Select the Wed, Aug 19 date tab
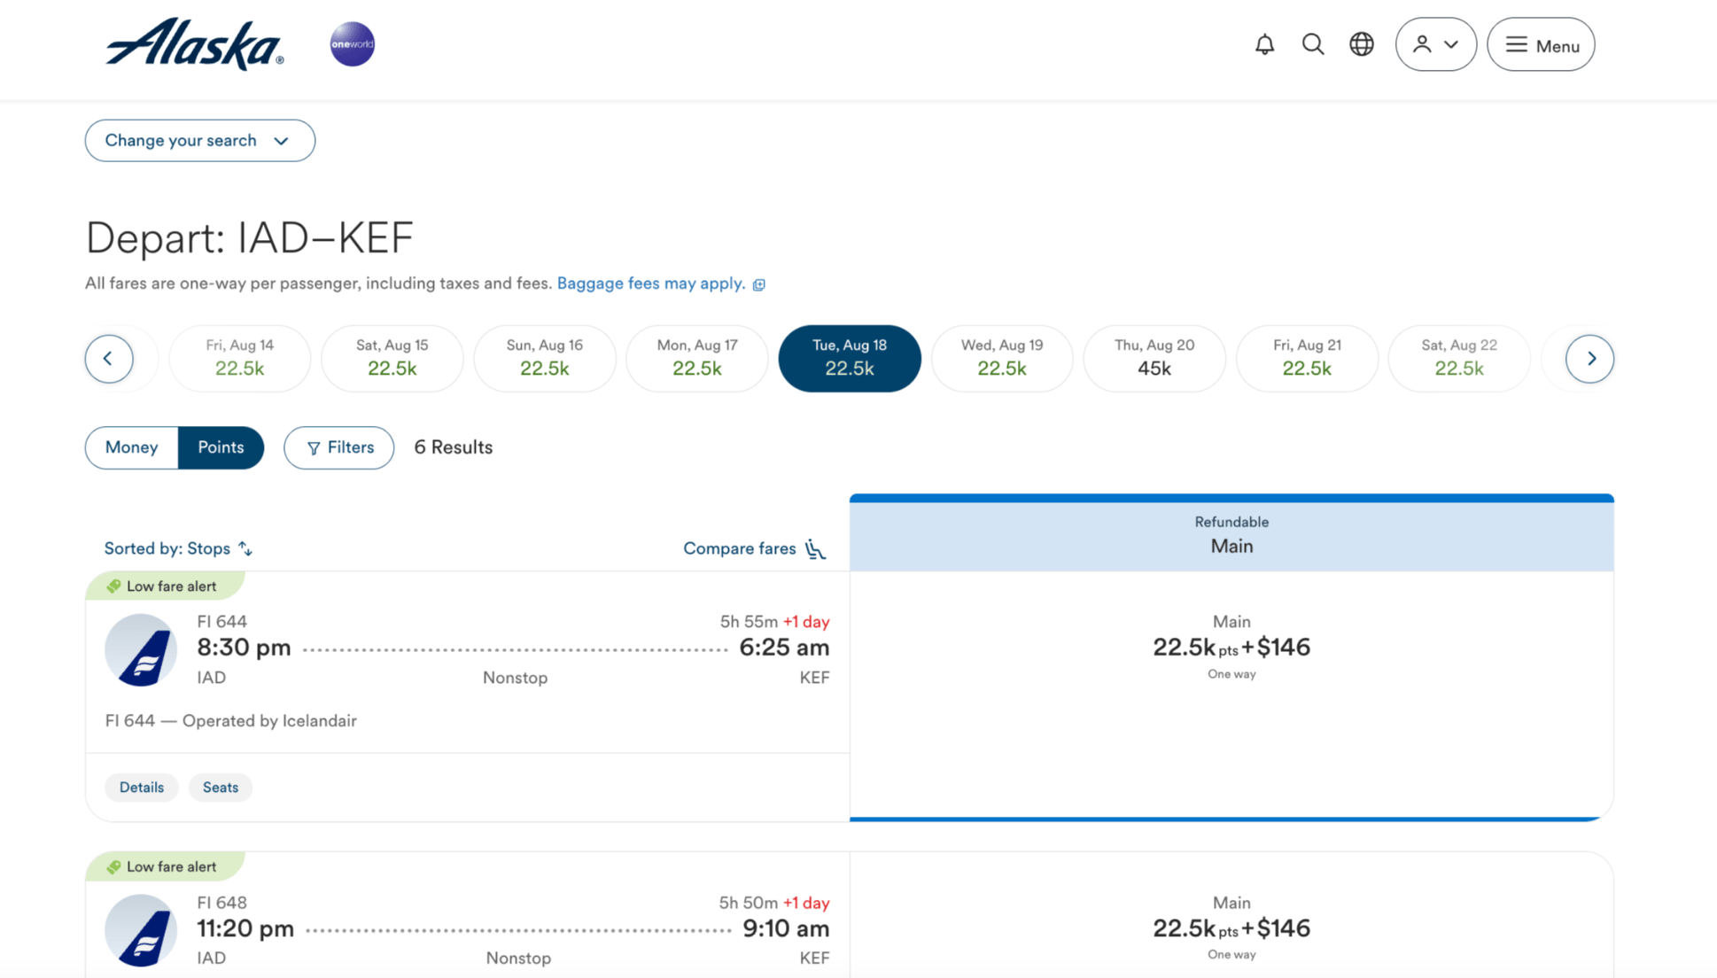The image size is (1717, 978). pos(1002,359)
